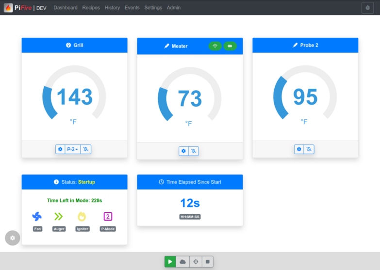
Task: Click the timer button in navbar
Action: point(368,8)
